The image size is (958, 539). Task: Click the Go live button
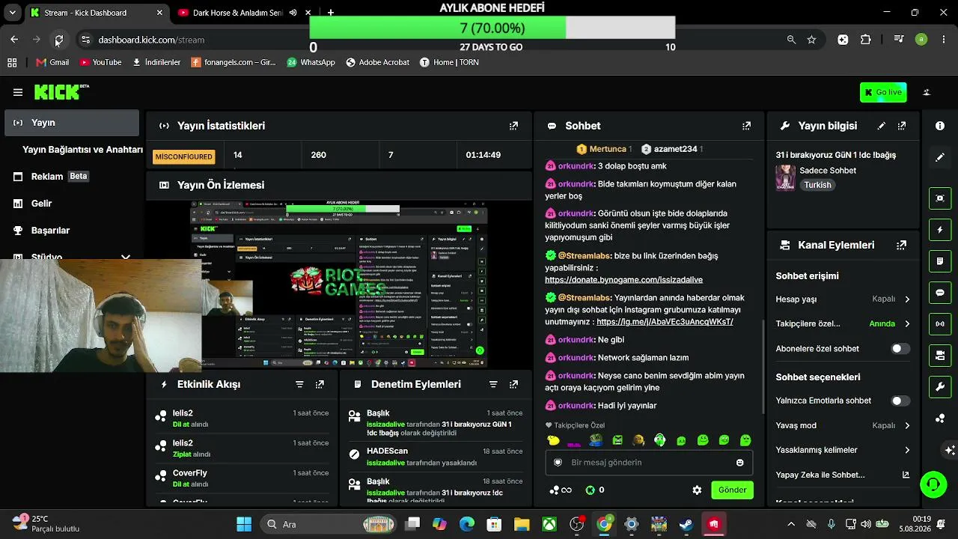[883, 92]
